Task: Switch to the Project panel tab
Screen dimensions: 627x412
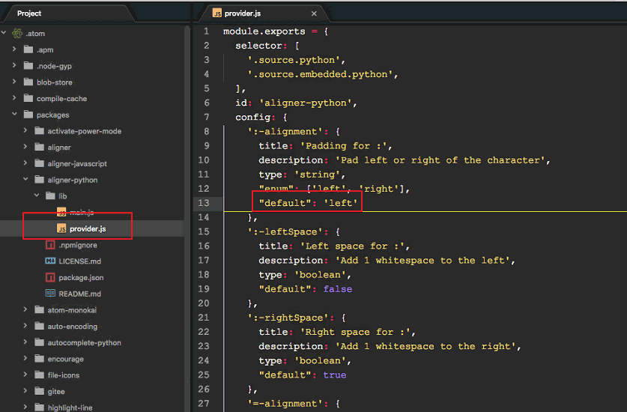Action: click(30, 13)
